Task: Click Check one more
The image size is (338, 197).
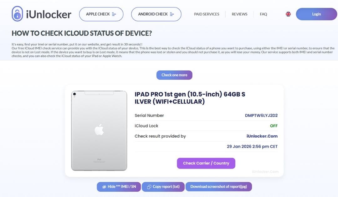Action: tap(174, 75)
